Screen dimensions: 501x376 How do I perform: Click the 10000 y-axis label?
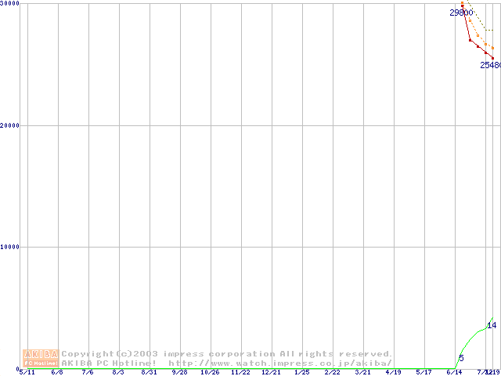tap(10, 247)
